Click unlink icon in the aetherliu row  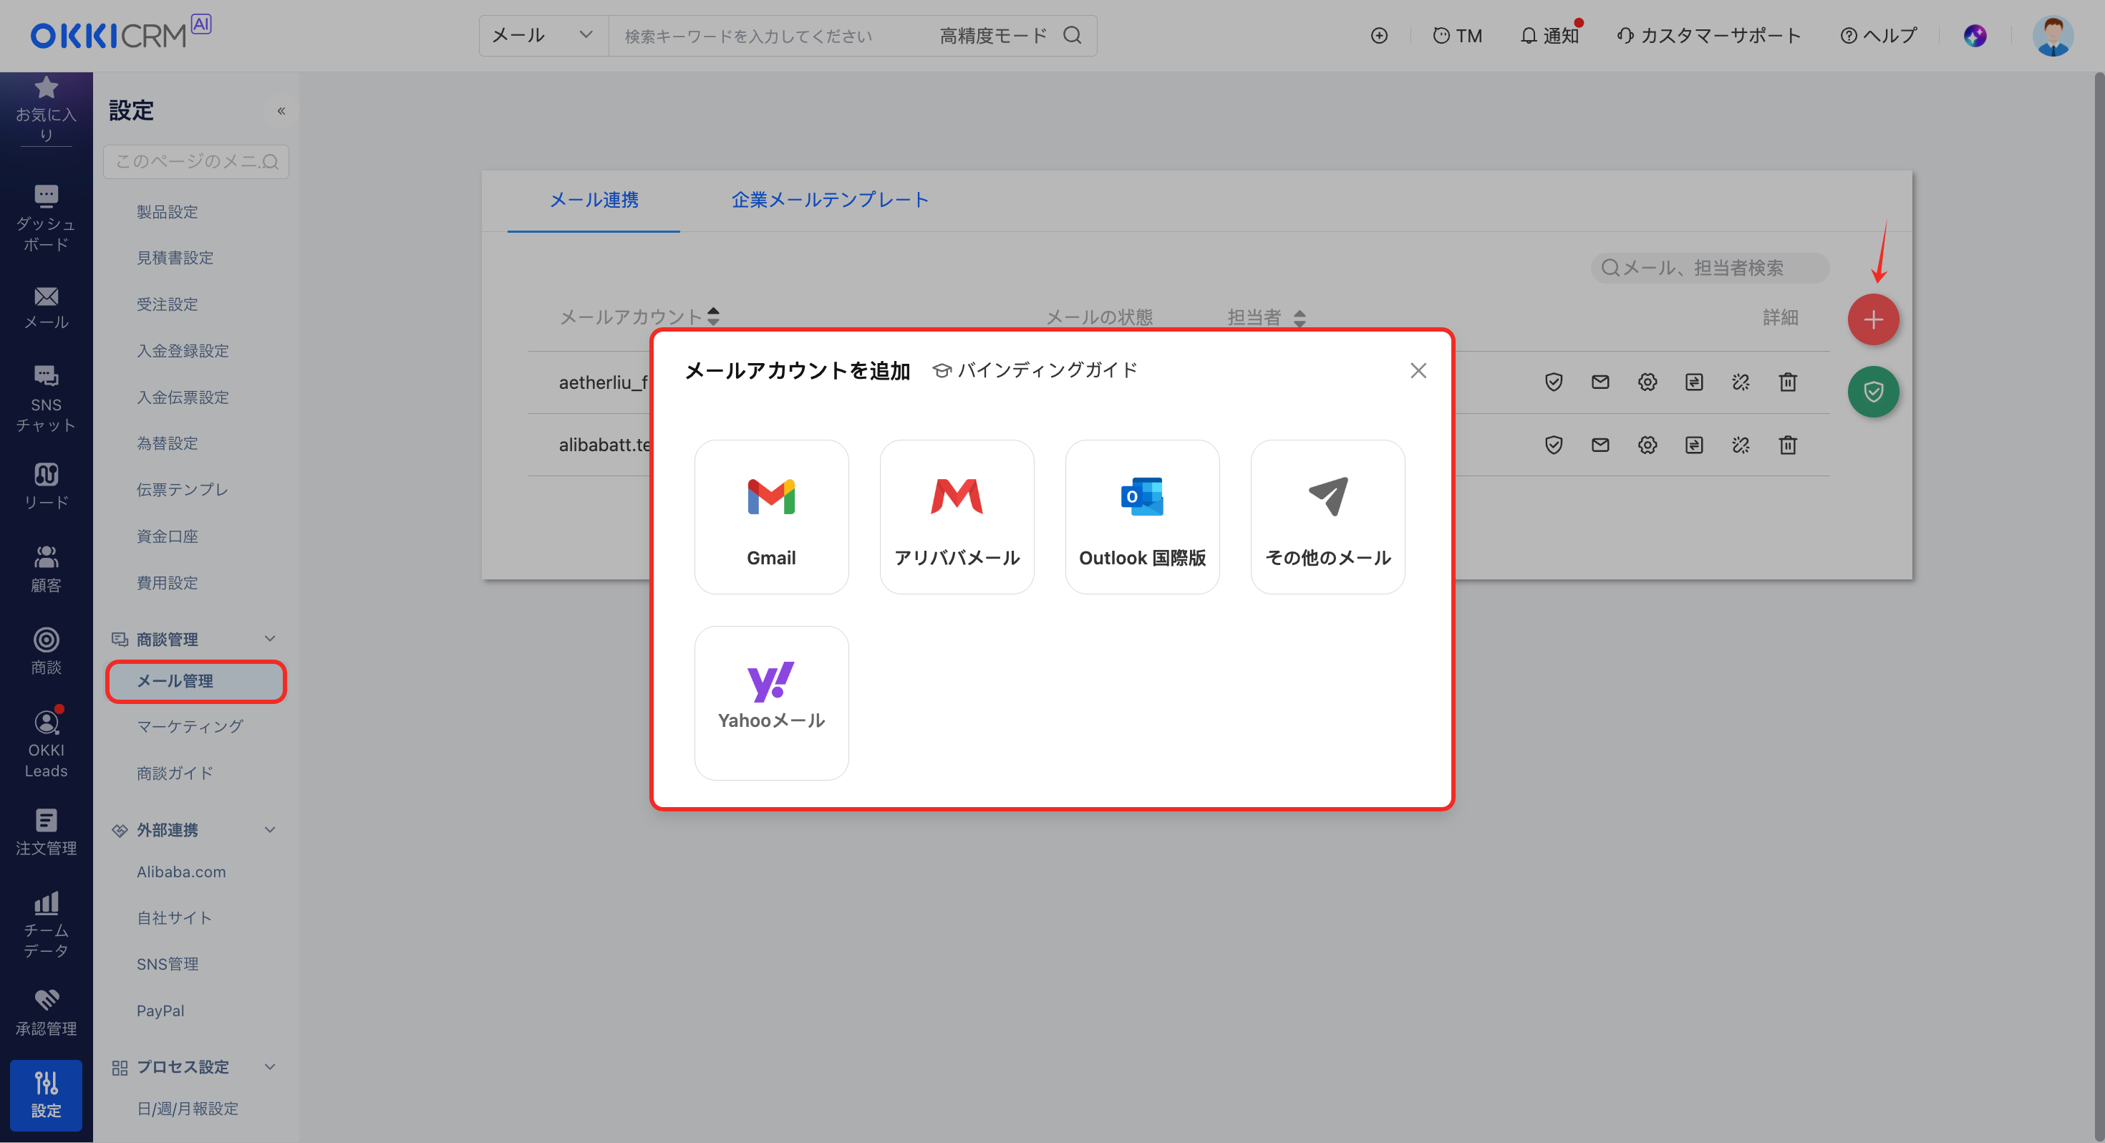coord(1741,382)
